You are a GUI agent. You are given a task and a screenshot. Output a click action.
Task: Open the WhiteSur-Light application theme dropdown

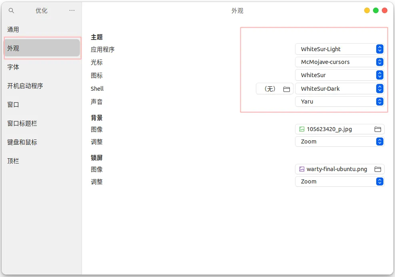[x=339, y=49]
